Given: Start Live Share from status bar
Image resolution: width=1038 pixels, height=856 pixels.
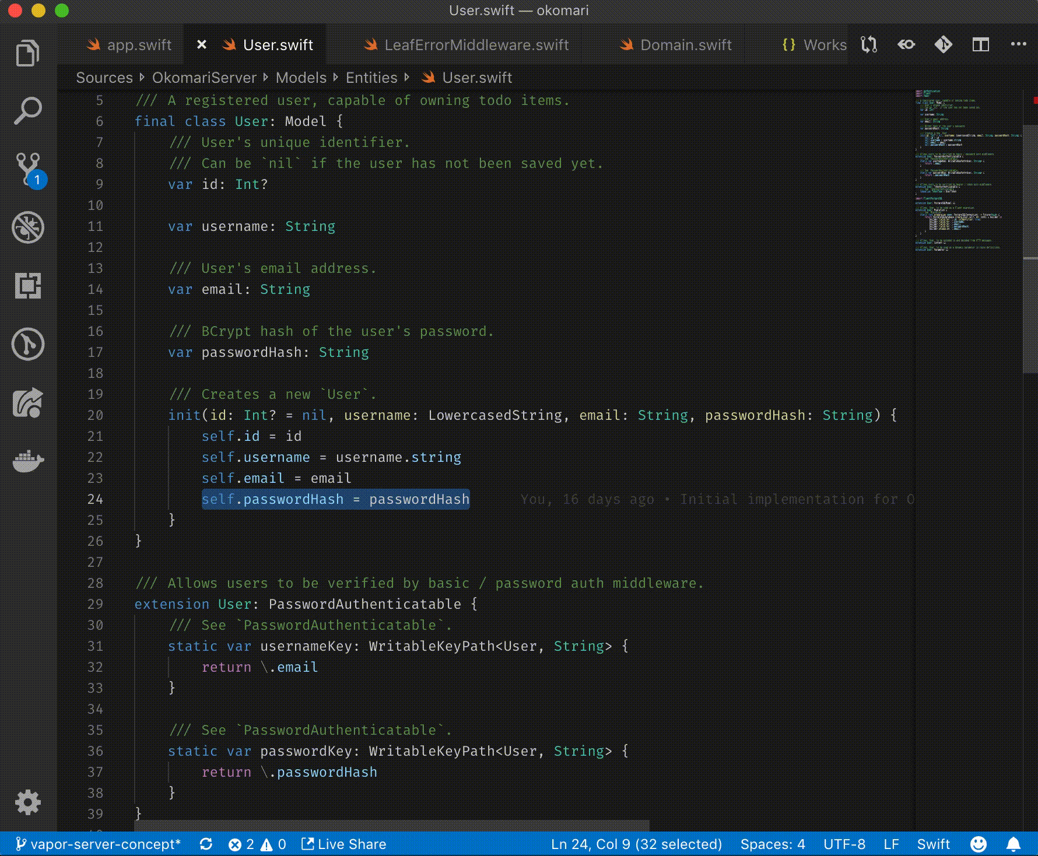Looking at the screenshot, I should (x=343, y=844).
